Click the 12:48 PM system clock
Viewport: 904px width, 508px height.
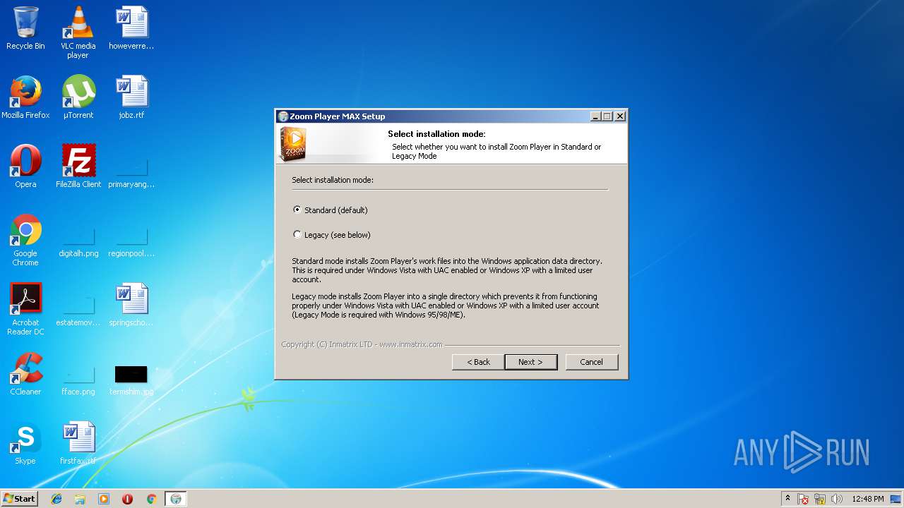tap(868, 499)
